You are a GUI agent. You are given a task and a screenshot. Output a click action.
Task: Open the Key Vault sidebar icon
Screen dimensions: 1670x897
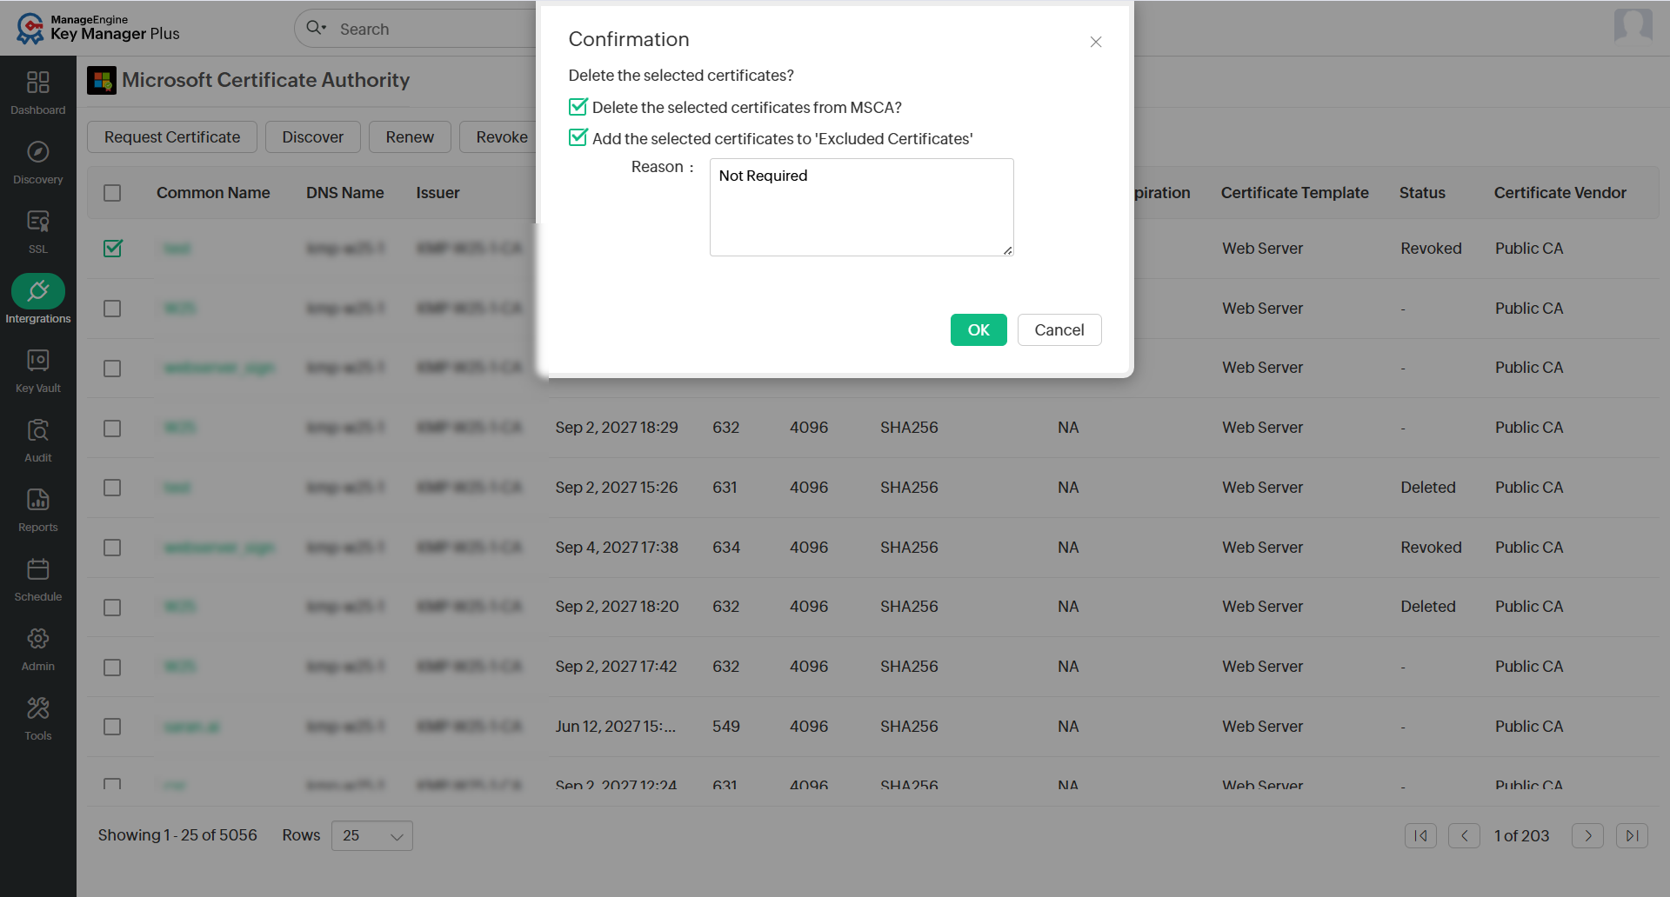point(38,361)
